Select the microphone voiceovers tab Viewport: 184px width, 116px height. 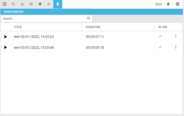(58, 4)
